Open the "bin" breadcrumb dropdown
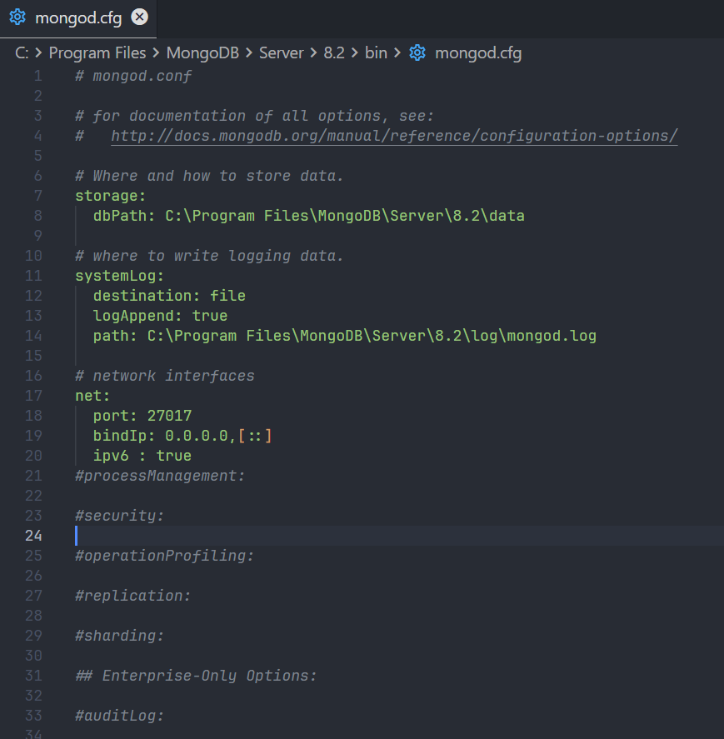724x739 pixels. 376,52
